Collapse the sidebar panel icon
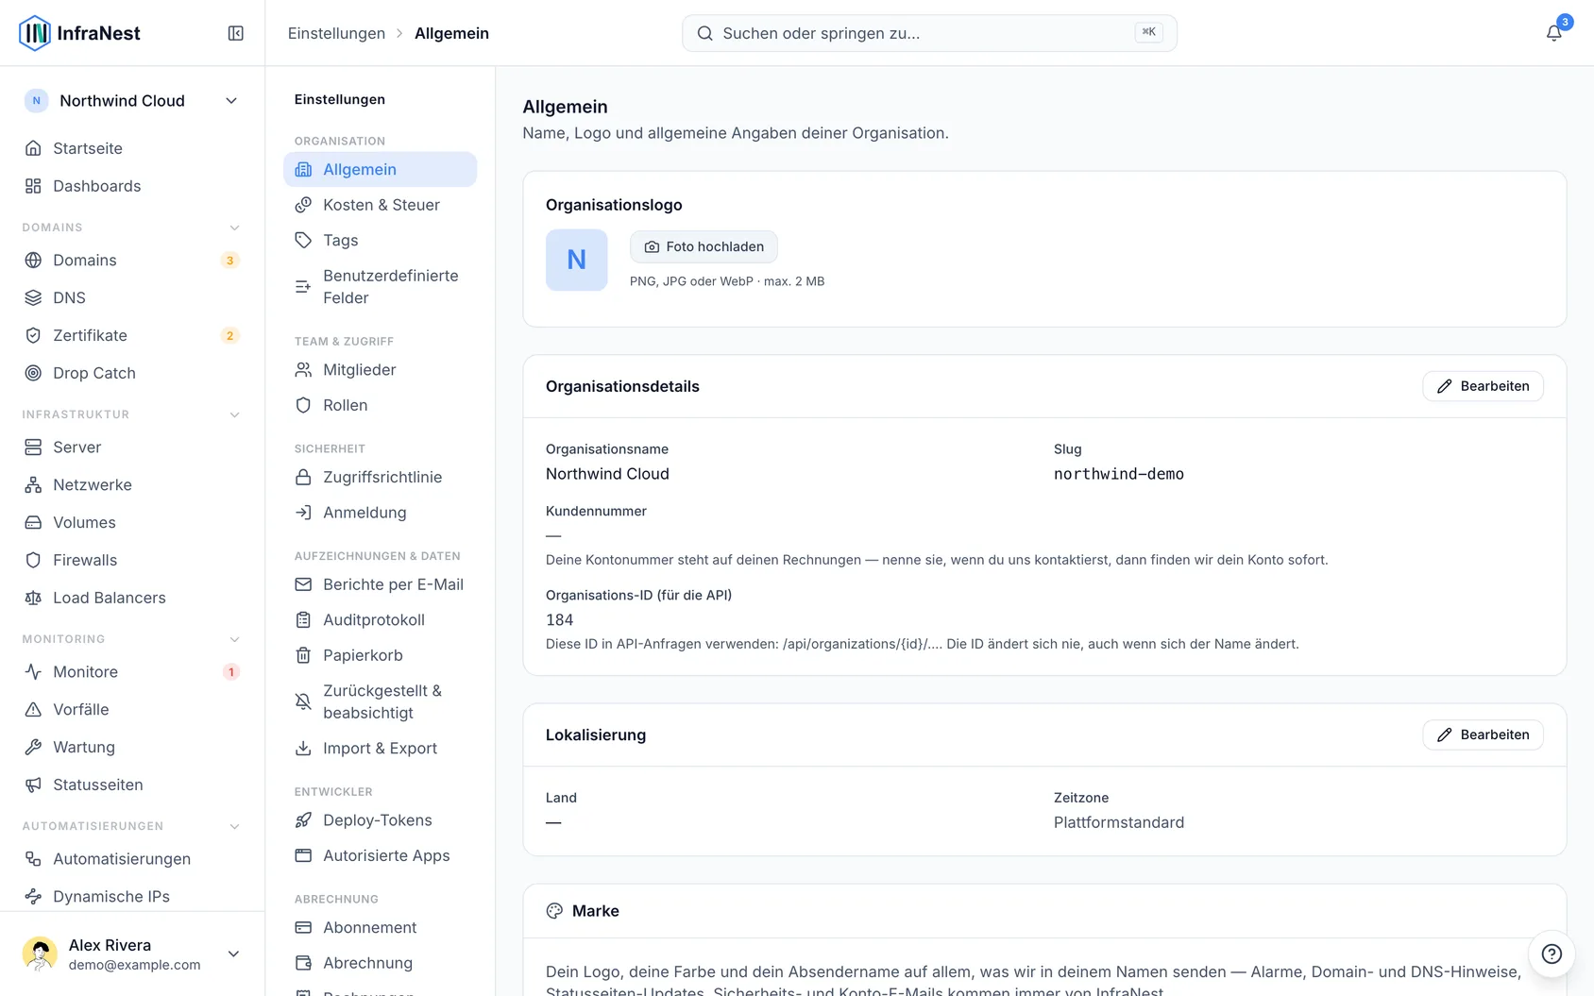Screen dimensions: 1594x996 click(236, 33)
